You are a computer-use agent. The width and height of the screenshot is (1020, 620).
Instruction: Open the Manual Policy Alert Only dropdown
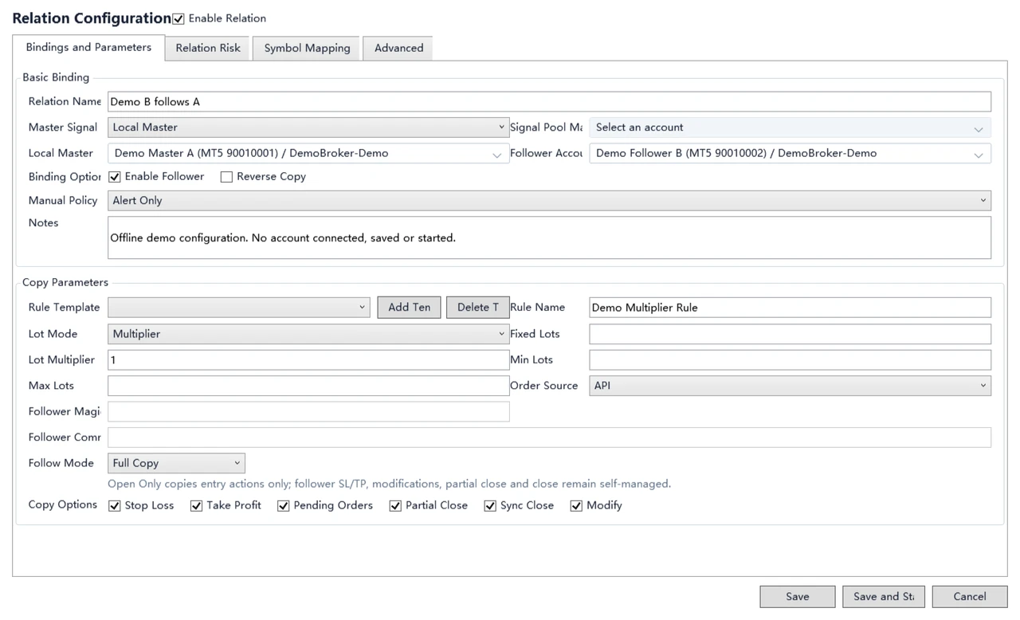pyautogui.click(x=549, y=201)
